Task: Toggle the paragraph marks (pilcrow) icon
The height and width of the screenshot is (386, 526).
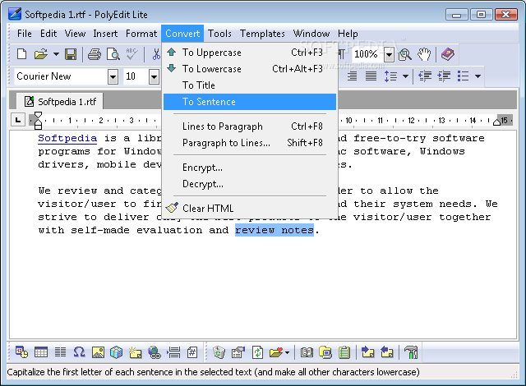Action: click(342, 54)
